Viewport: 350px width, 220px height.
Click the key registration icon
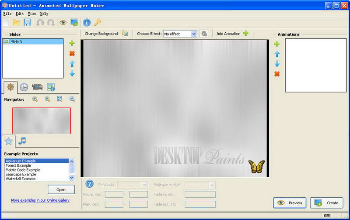[x=98, y=23]
